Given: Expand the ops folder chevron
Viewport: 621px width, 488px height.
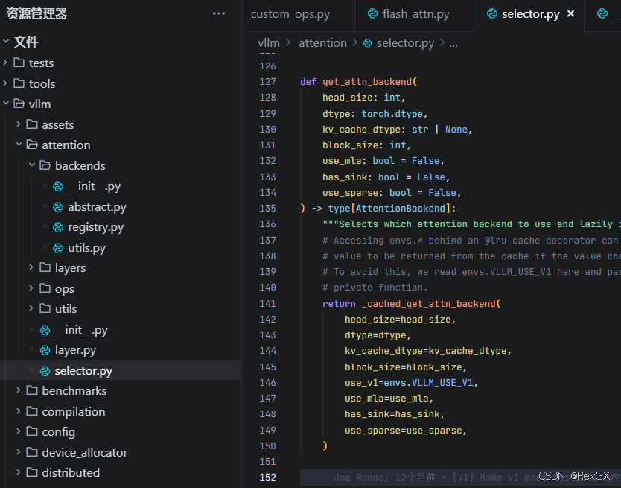Looking at the screenshot, I should tap(31, 288).
